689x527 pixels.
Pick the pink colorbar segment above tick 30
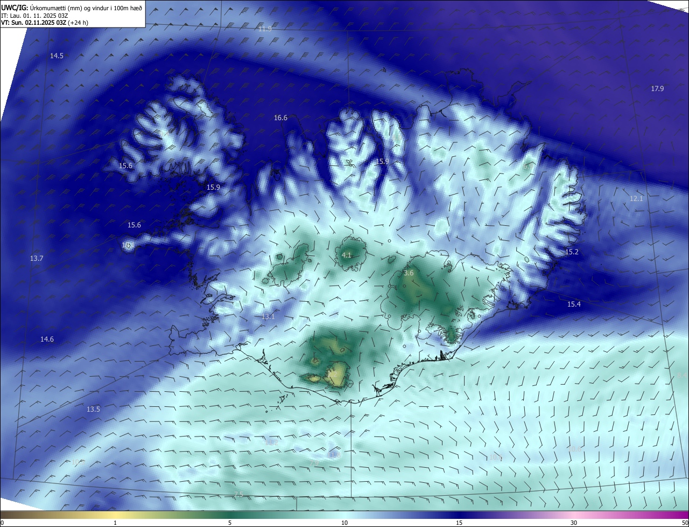(x=574, y=515)
